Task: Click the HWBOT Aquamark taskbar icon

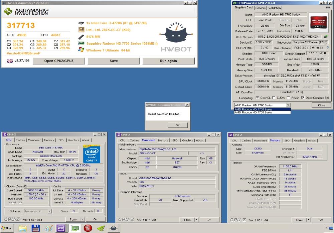Action: 114,228
